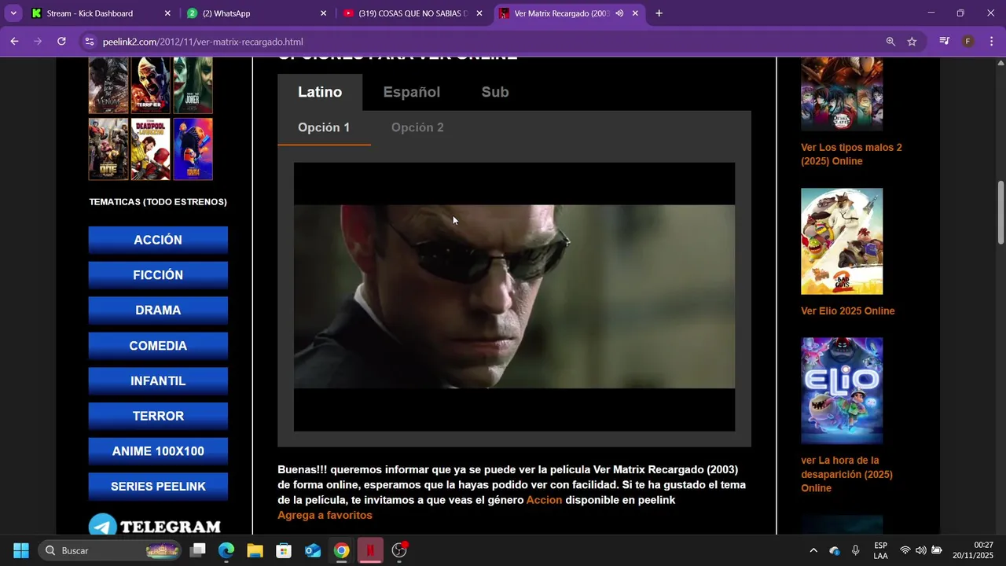Open ver La hora de la desaparición link
Screen dimensions: 1006x566
coord(846,474)
